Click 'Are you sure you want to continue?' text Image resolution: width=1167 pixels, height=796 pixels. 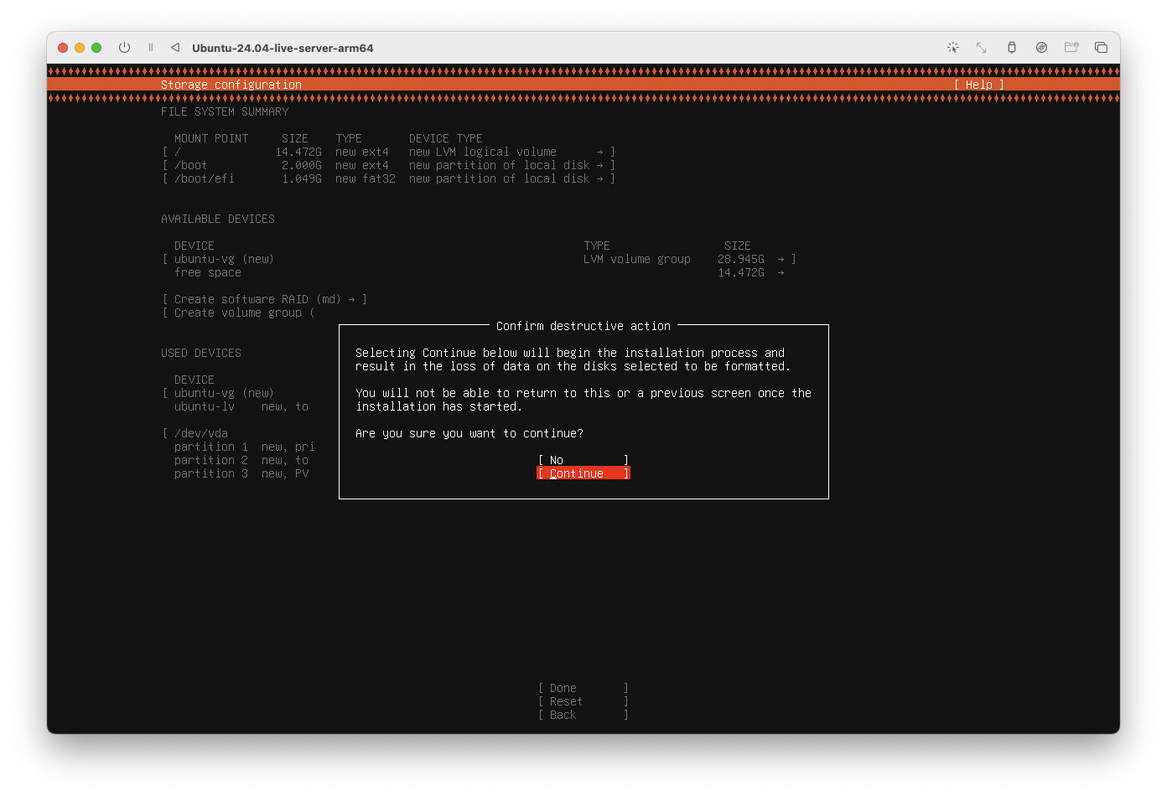469,433
